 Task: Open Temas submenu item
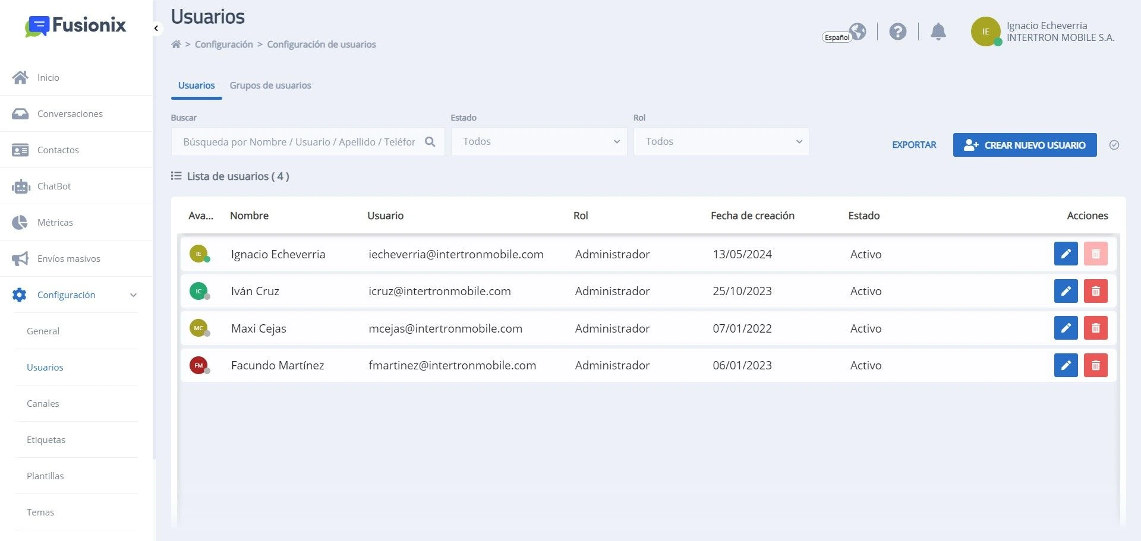[x=40, y=512]
